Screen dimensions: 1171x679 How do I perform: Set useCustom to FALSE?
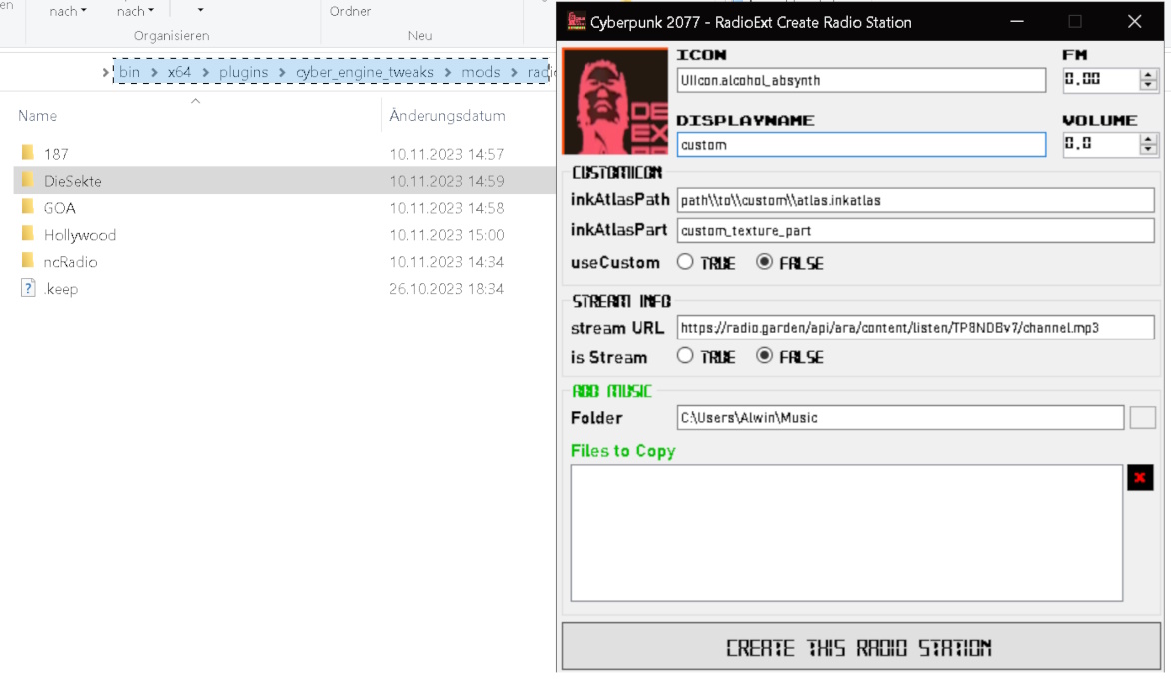coord(764,262)
